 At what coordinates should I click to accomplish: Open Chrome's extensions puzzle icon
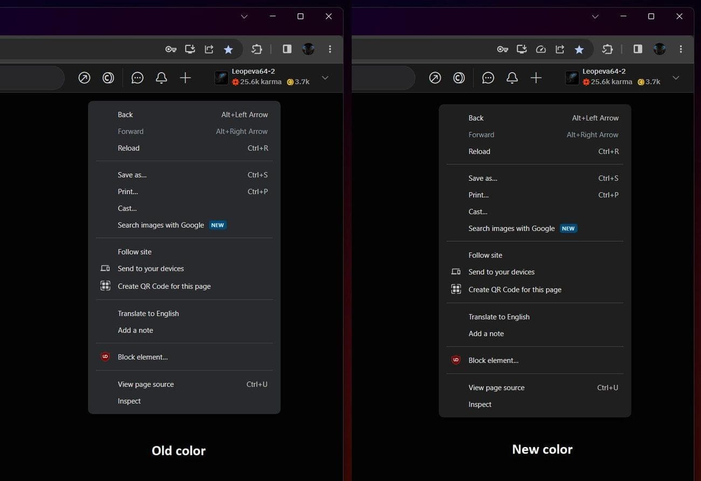coord(257,49)
